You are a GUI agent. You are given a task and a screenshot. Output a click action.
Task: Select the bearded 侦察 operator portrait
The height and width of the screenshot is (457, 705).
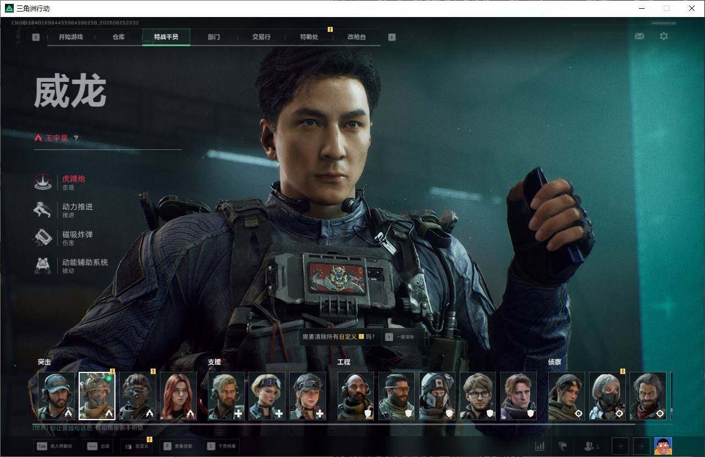pos(648,396)
